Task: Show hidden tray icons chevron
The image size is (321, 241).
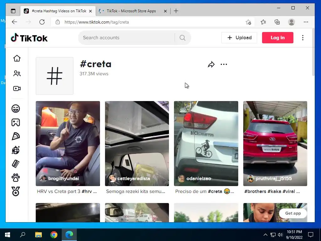Action: pos(265,235)
